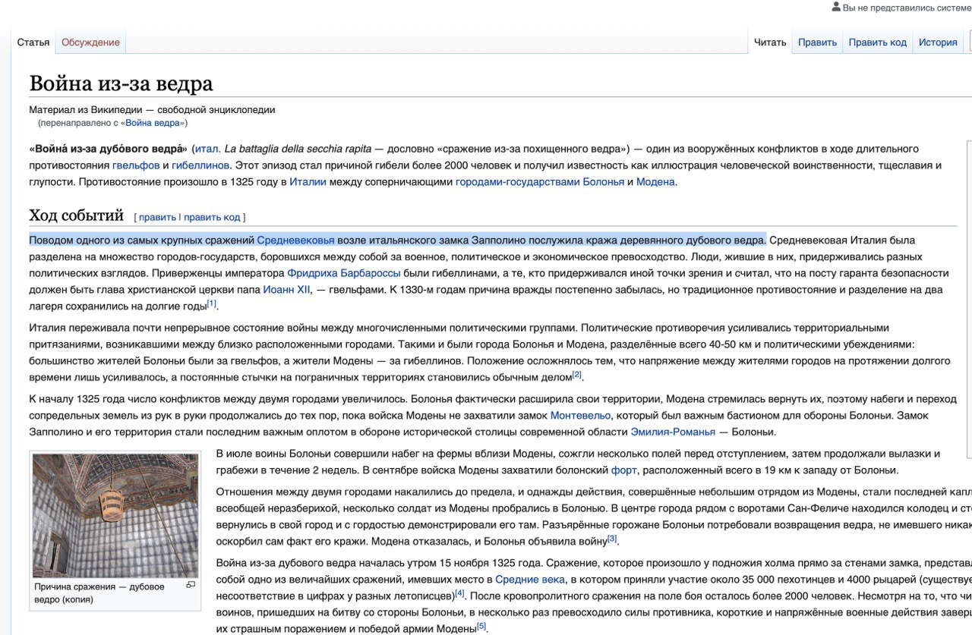Open the Фридриха Барбароссы link

click(x=343, y=272)
